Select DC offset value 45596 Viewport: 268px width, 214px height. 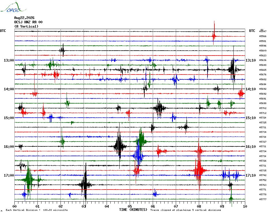(x=263, y=46)
